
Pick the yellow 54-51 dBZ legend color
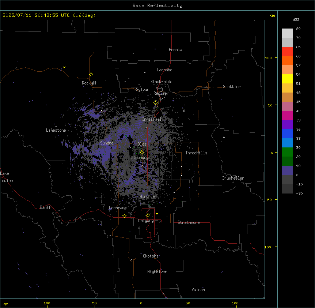point(287,79)
